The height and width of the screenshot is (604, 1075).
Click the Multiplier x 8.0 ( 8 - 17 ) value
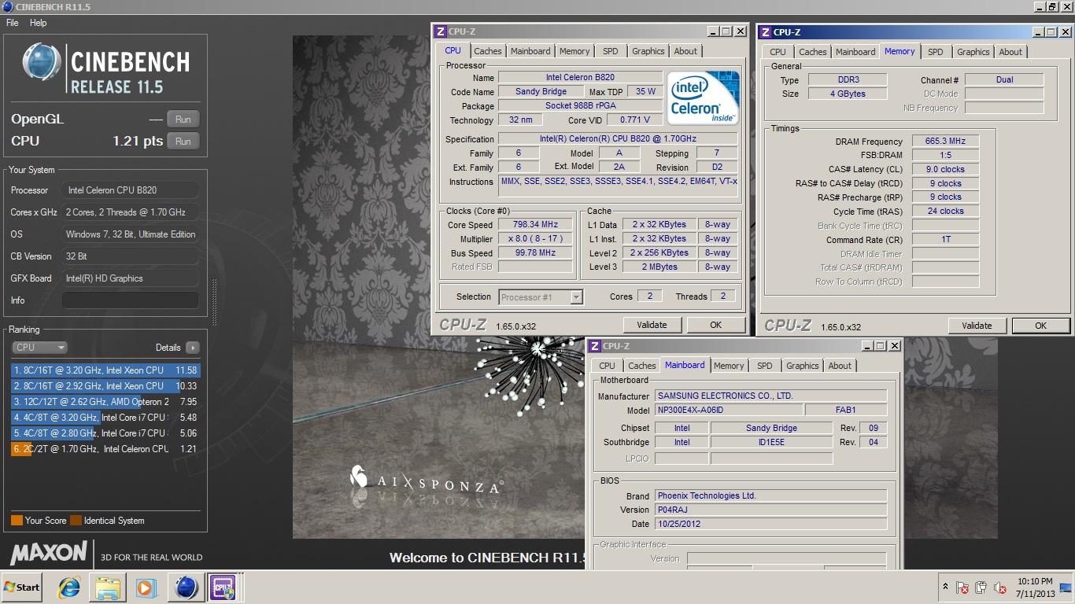[x=535, y=239]
